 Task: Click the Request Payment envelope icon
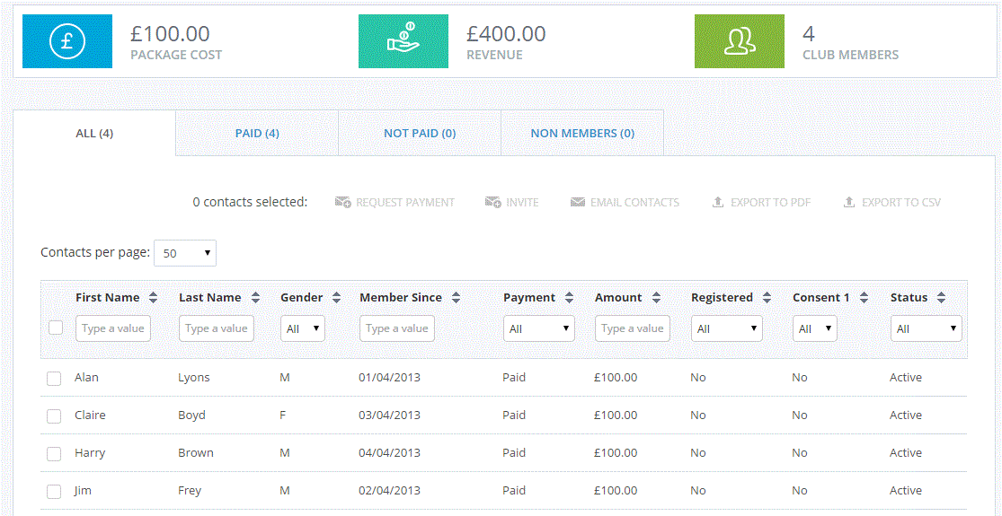[x=342, y=203]
